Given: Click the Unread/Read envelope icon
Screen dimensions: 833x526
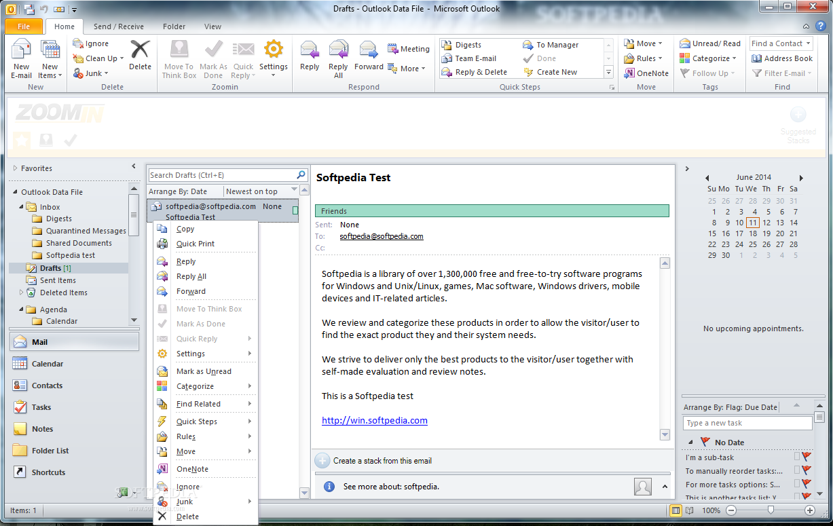Looking at the screenshot, I should [685, 43].
